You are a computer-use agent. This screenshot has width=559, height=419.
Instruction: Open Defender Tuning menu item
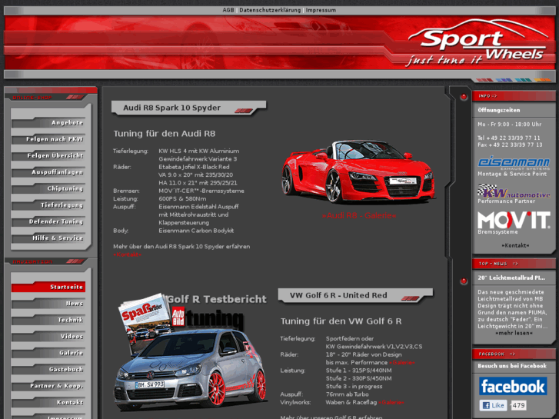(48, 221)
